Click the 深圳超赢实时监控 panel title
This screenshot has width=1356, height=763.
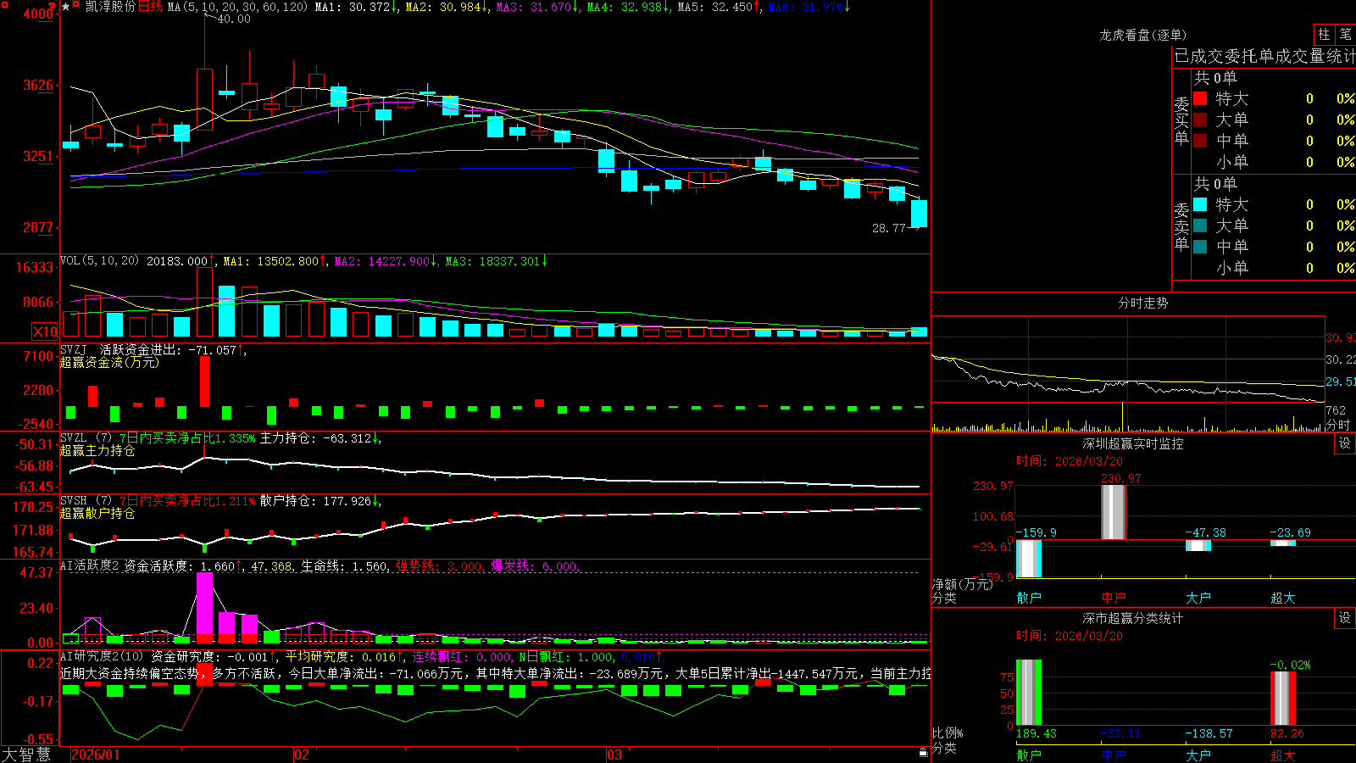coord(1133,443)
